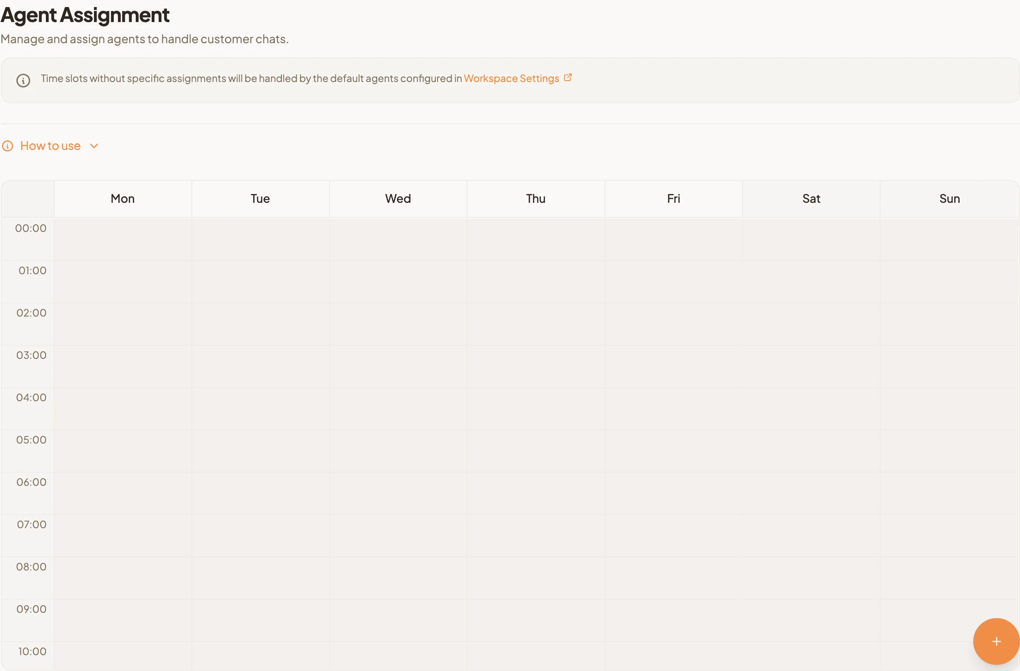The width and height of the screenshot is (1020, 671).
Task: Expand the How to use section
Action: click(x=50, y=146)
